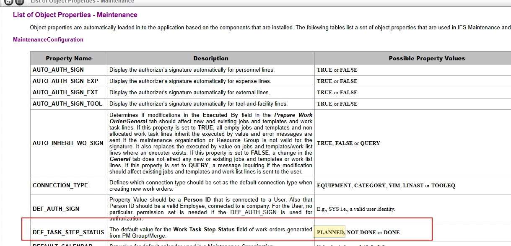Click the 'Description' column header
Screen dimensions: 511x246
click(x=211, y=58)
